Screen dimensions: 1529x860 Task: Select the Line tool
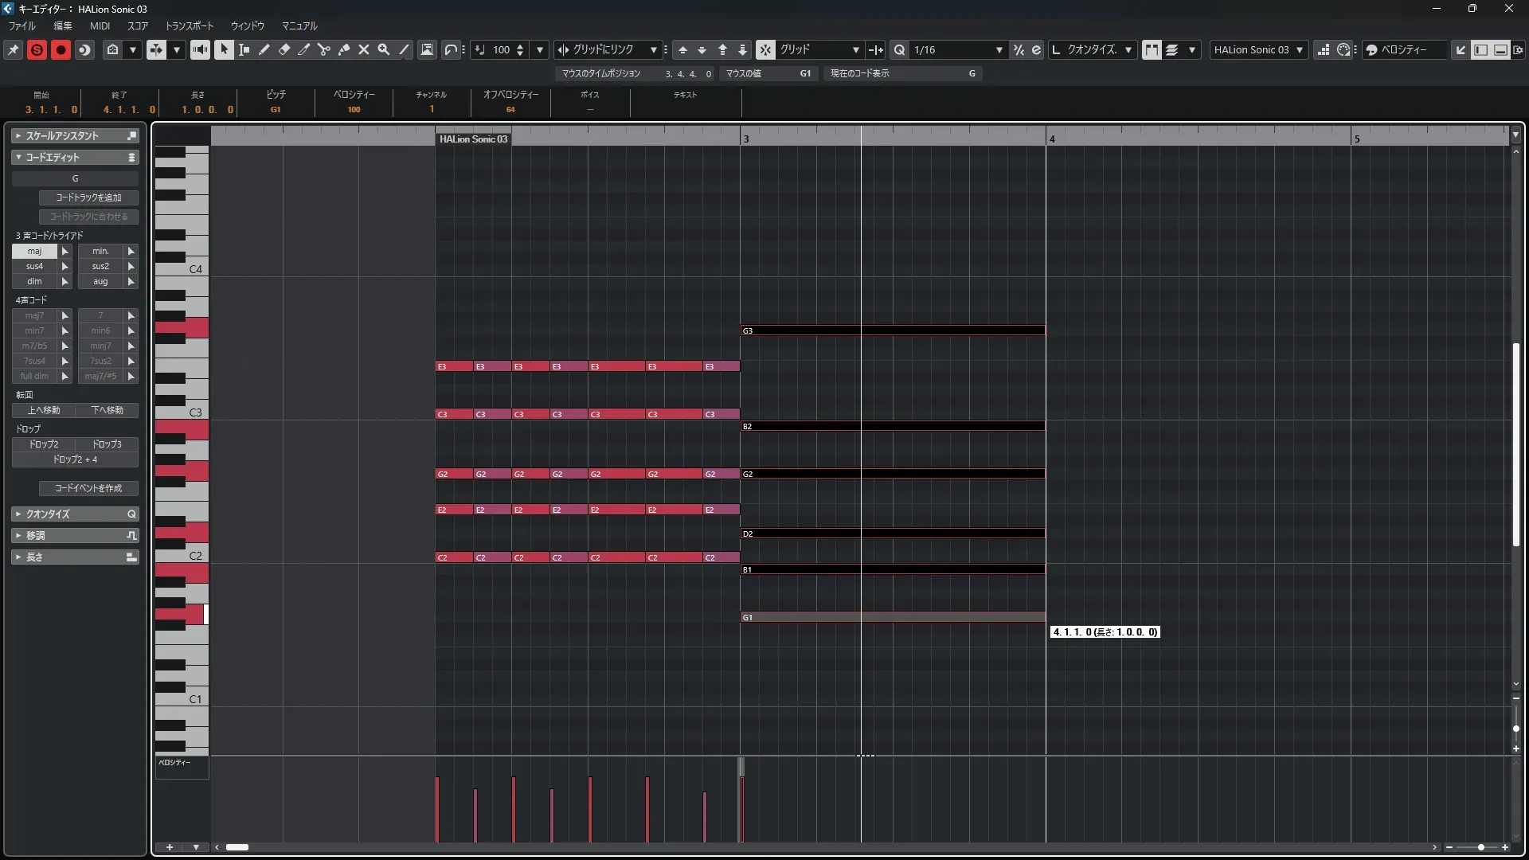[x=404, y=49]
